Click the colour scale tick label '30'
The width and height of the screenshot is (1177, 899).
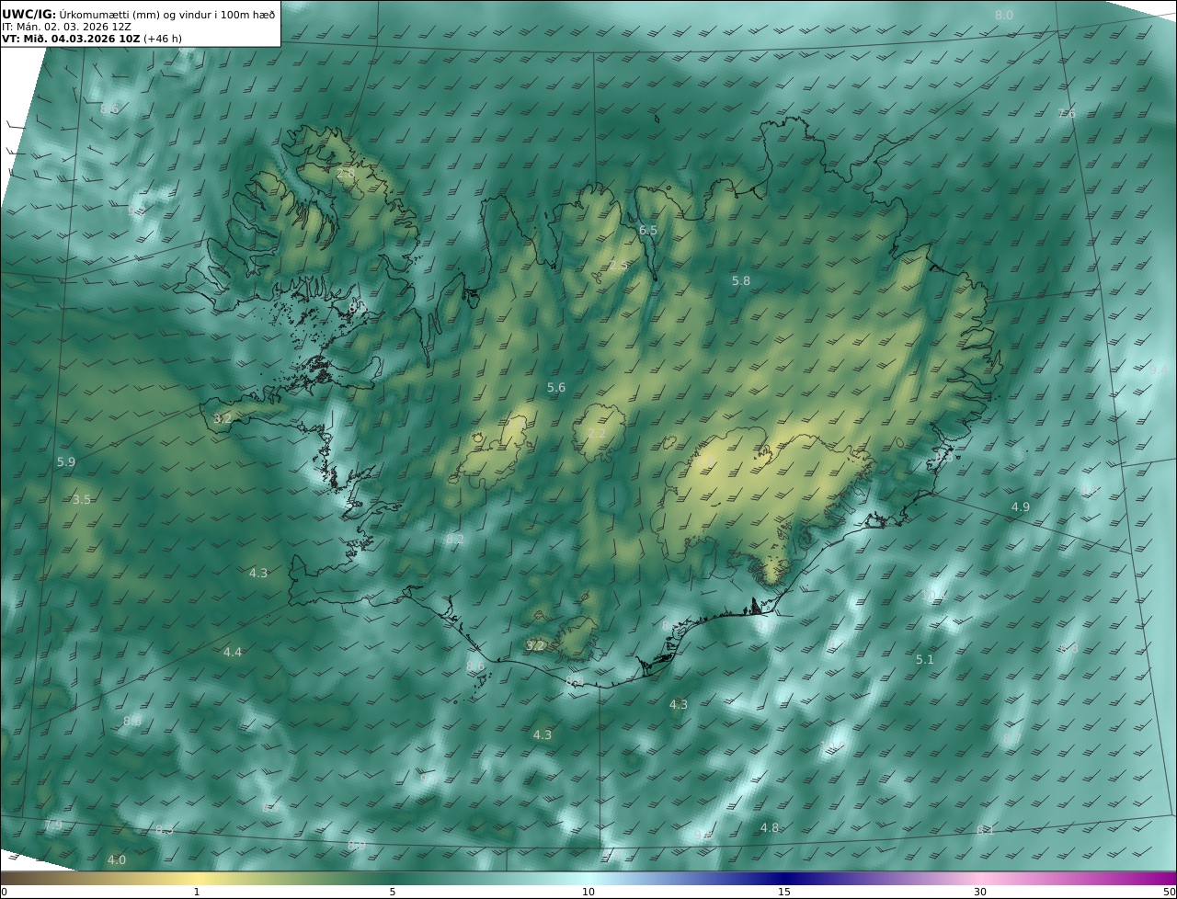click(980, 892)
